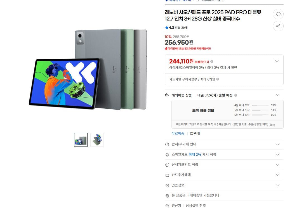This screenshot has width=292, height=208.
Task: Open the 리뷰 20개 reviews link
Action: [x=181, y=28]
